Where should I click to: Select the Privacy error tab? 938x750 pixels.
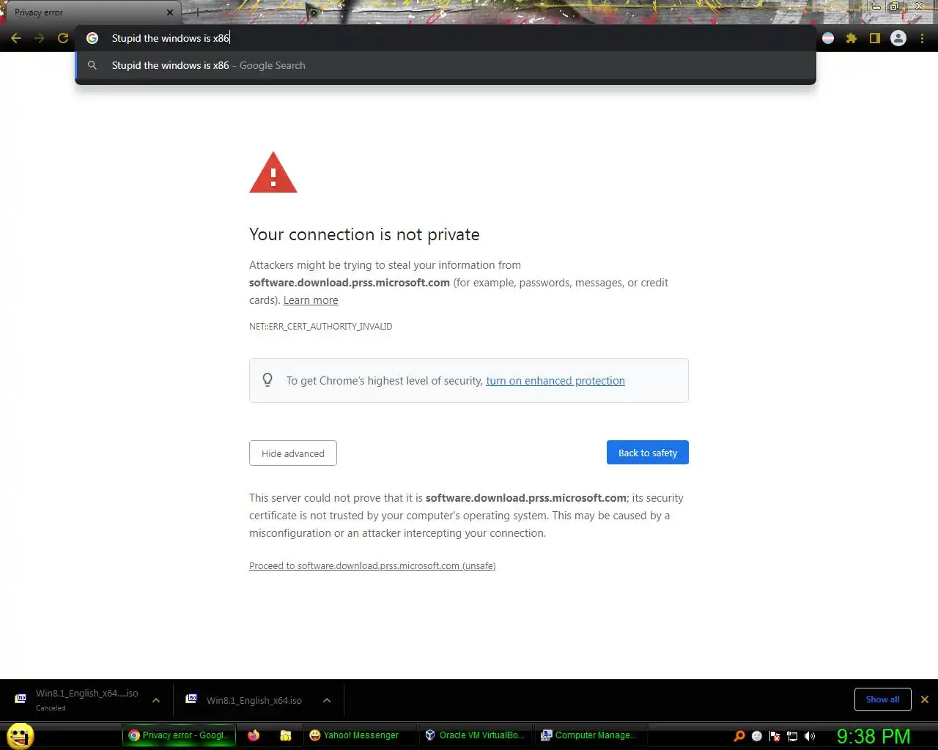[92, 12]
